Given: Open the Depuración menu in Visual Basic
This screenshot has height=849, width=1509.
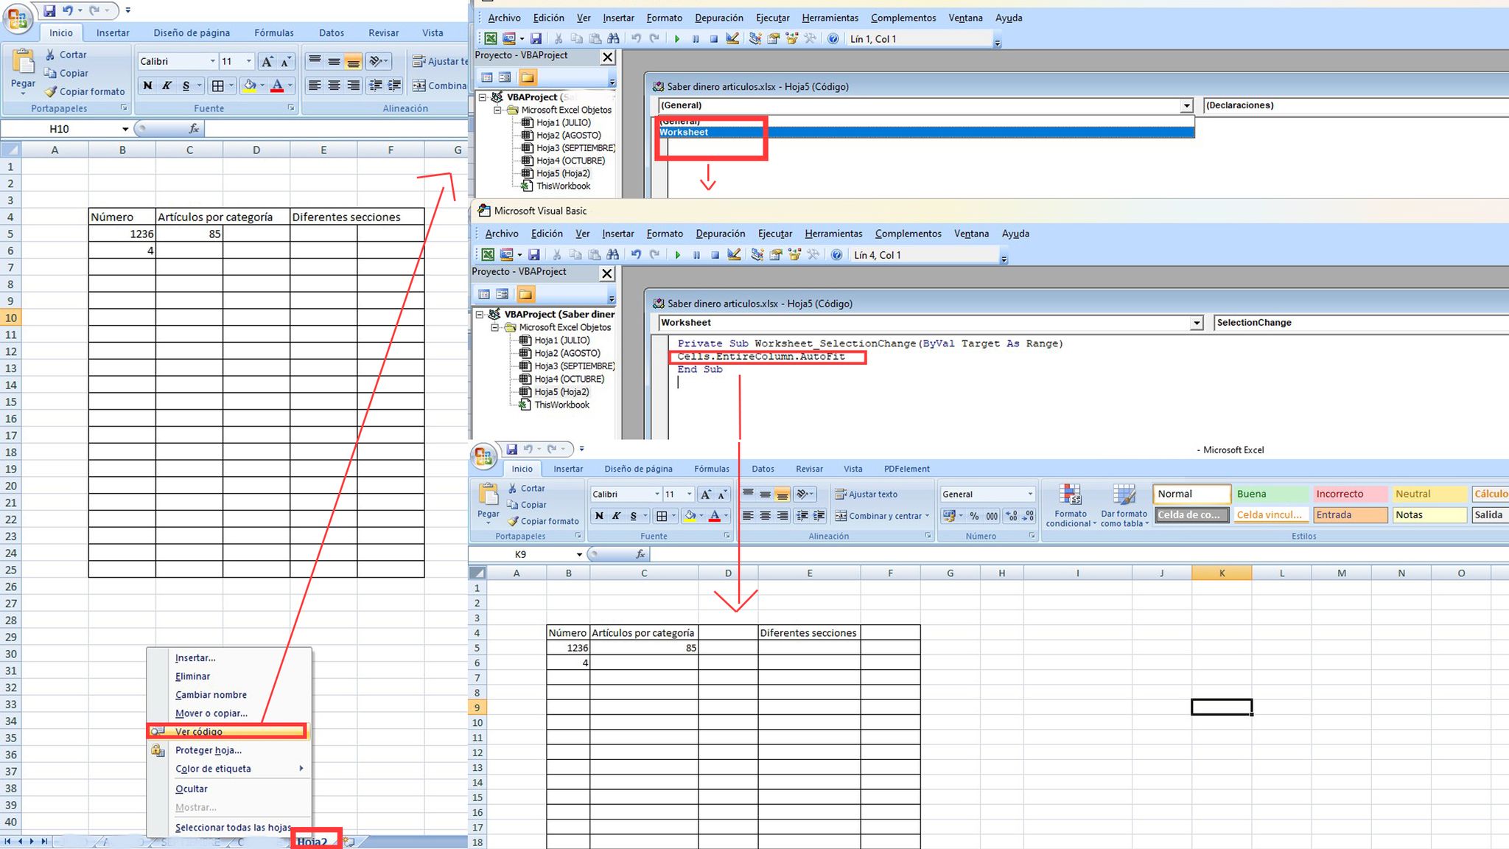Looking at the screenshot, I should click(x=720, y=233).
